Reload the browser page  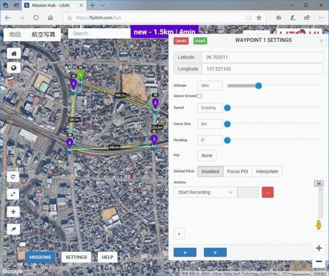point(36,17)
